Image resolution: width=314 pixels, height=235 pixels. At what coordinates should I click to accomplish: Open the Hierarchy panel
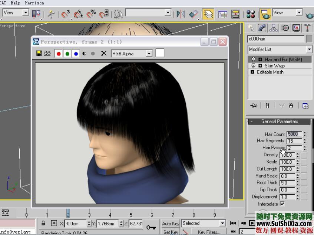[x=274, y=28]
